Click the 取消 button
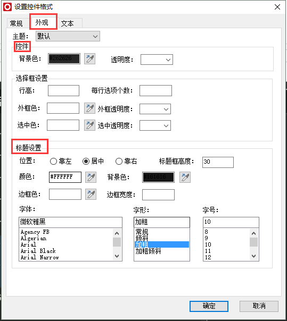This screenshot has height=321, width=287. [x=259, y=306]
